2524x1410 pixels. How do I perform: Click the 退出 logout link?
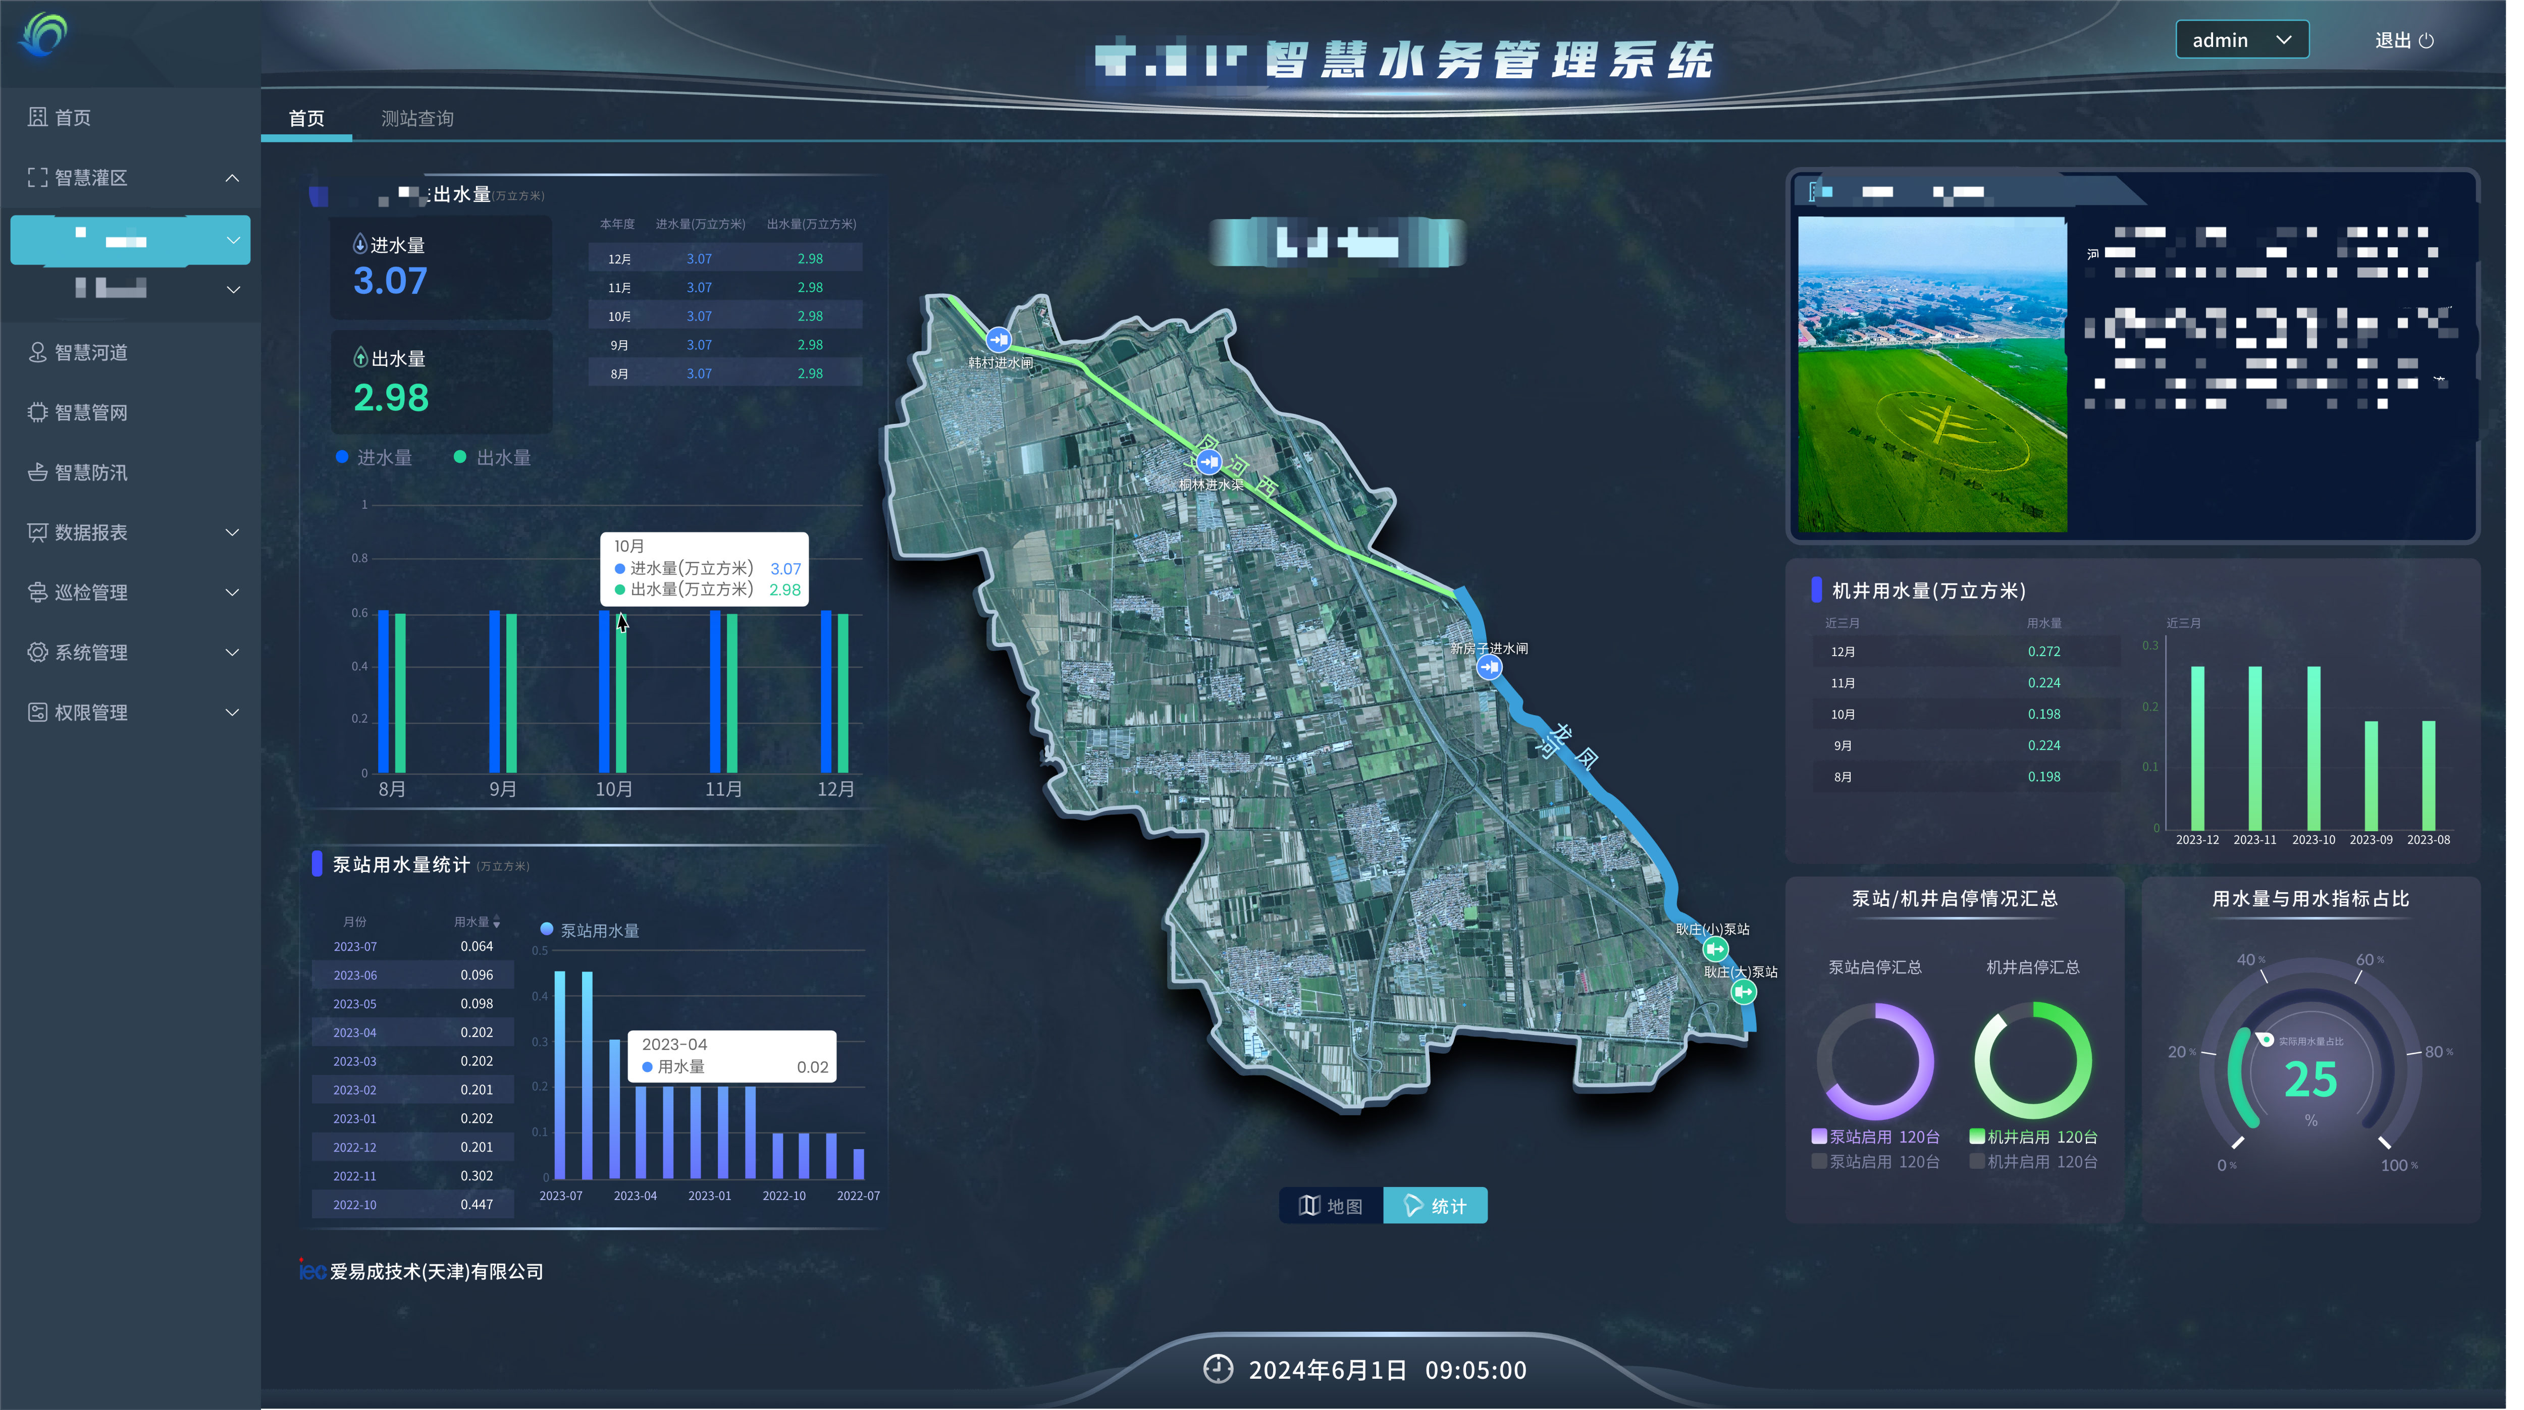tap(2404, 40)
